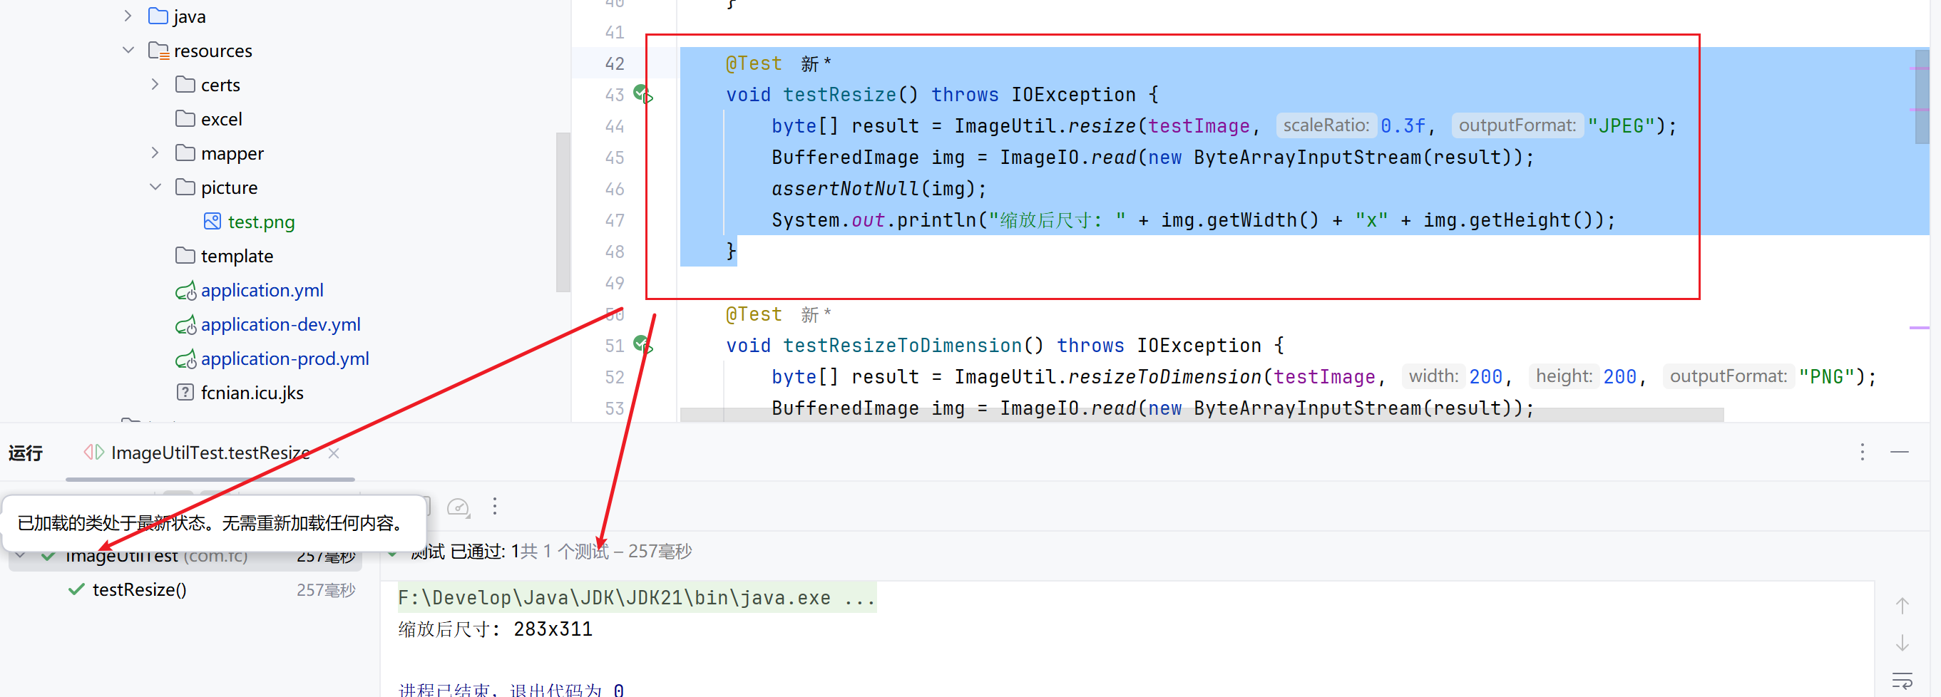The width and height of the screenshot is (1941, 697).
Task: Open Run tool window options menu
Action: 1862,452
